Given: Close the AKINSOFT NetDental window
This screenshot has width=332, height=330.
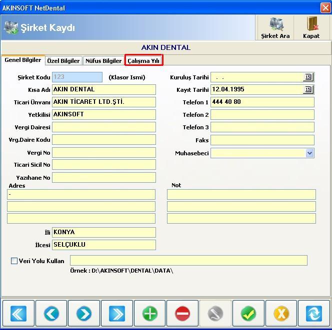Looking at the screenshot, I should point(325,8).
